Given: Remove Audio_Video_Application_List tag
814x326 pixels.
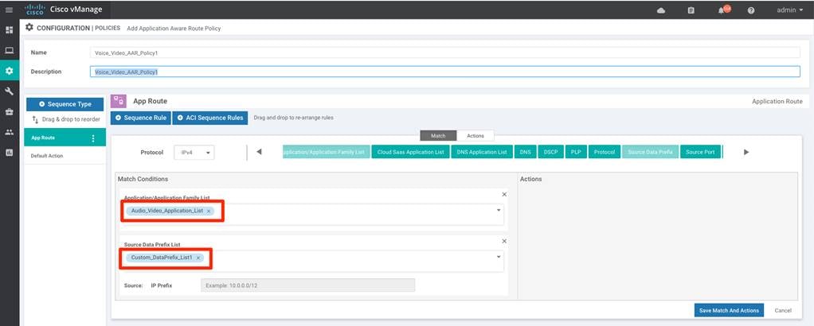Looking at the screenshot, I should (209, 212).
